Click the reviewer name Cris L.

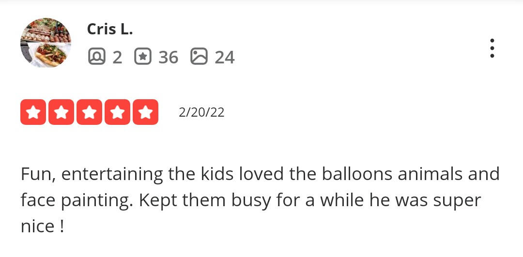[109, 29]
